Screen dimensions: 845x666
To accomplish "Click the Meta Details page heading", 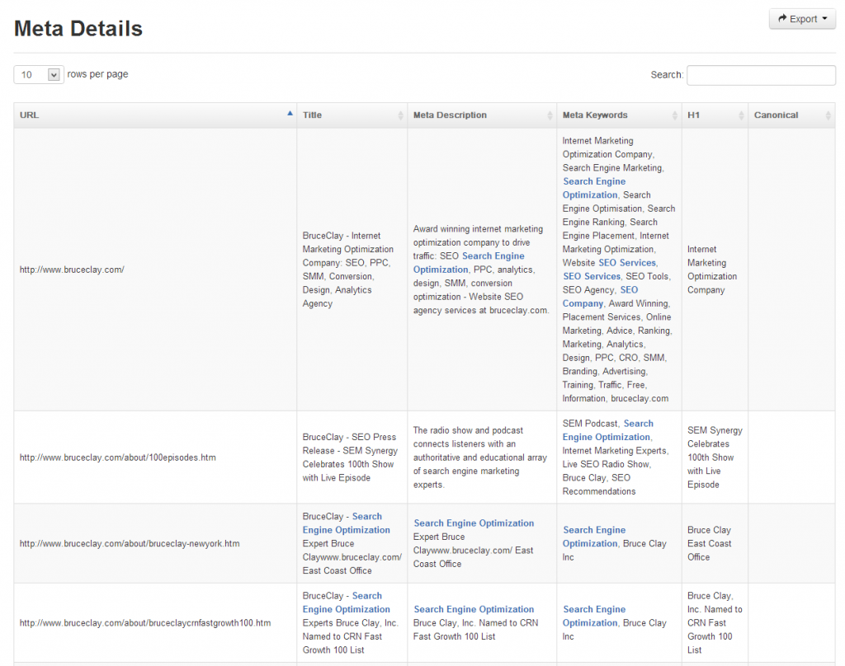I will click(x=78, y=29).
